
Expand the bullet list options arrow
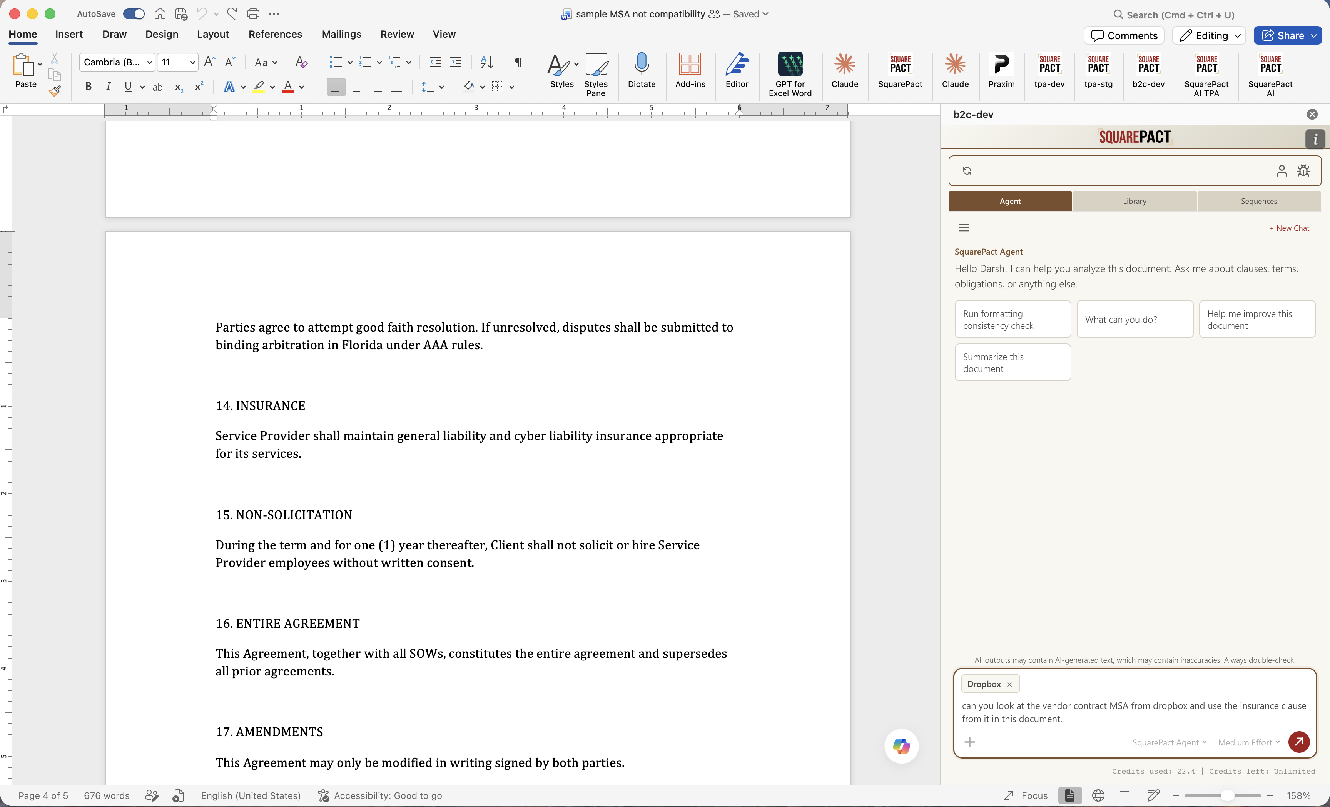(350, 63)
